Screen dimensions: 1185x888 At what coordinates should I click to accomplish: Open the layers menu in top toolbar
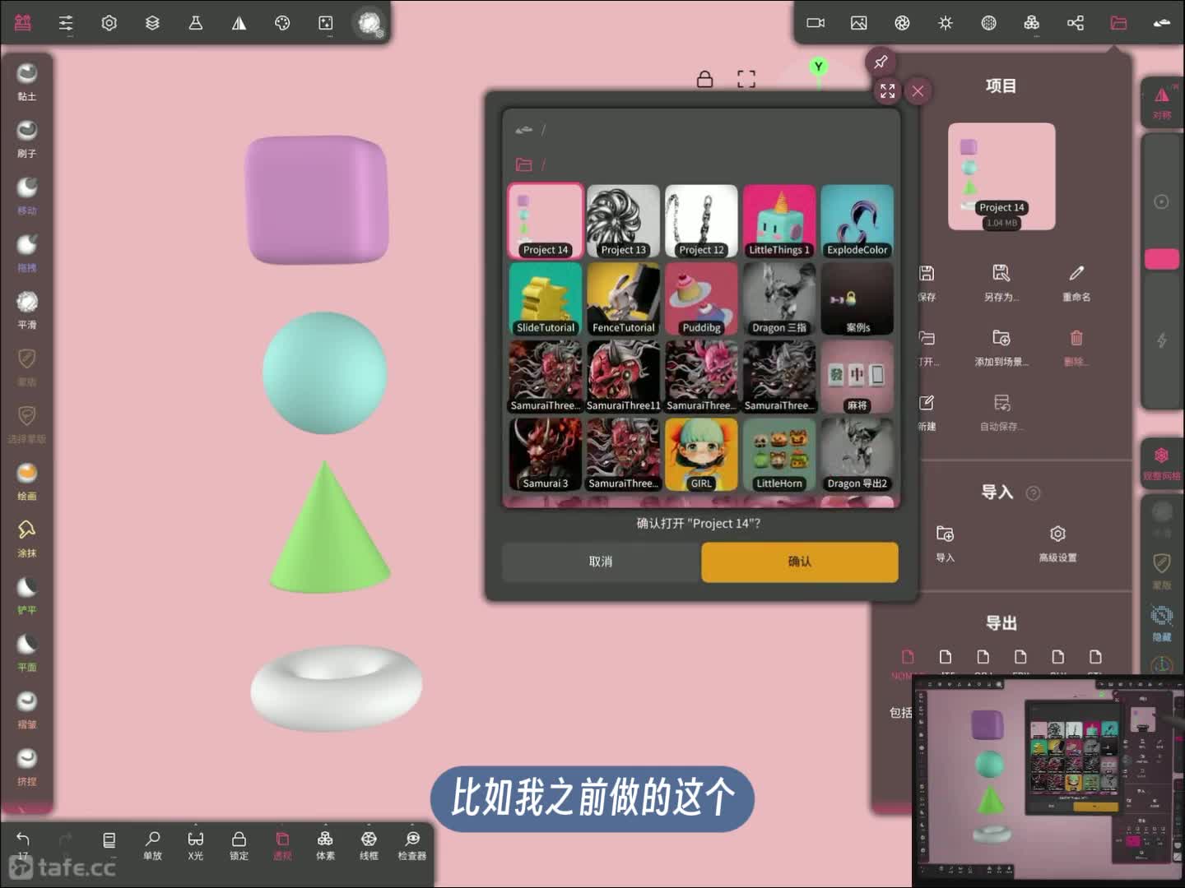152,23
